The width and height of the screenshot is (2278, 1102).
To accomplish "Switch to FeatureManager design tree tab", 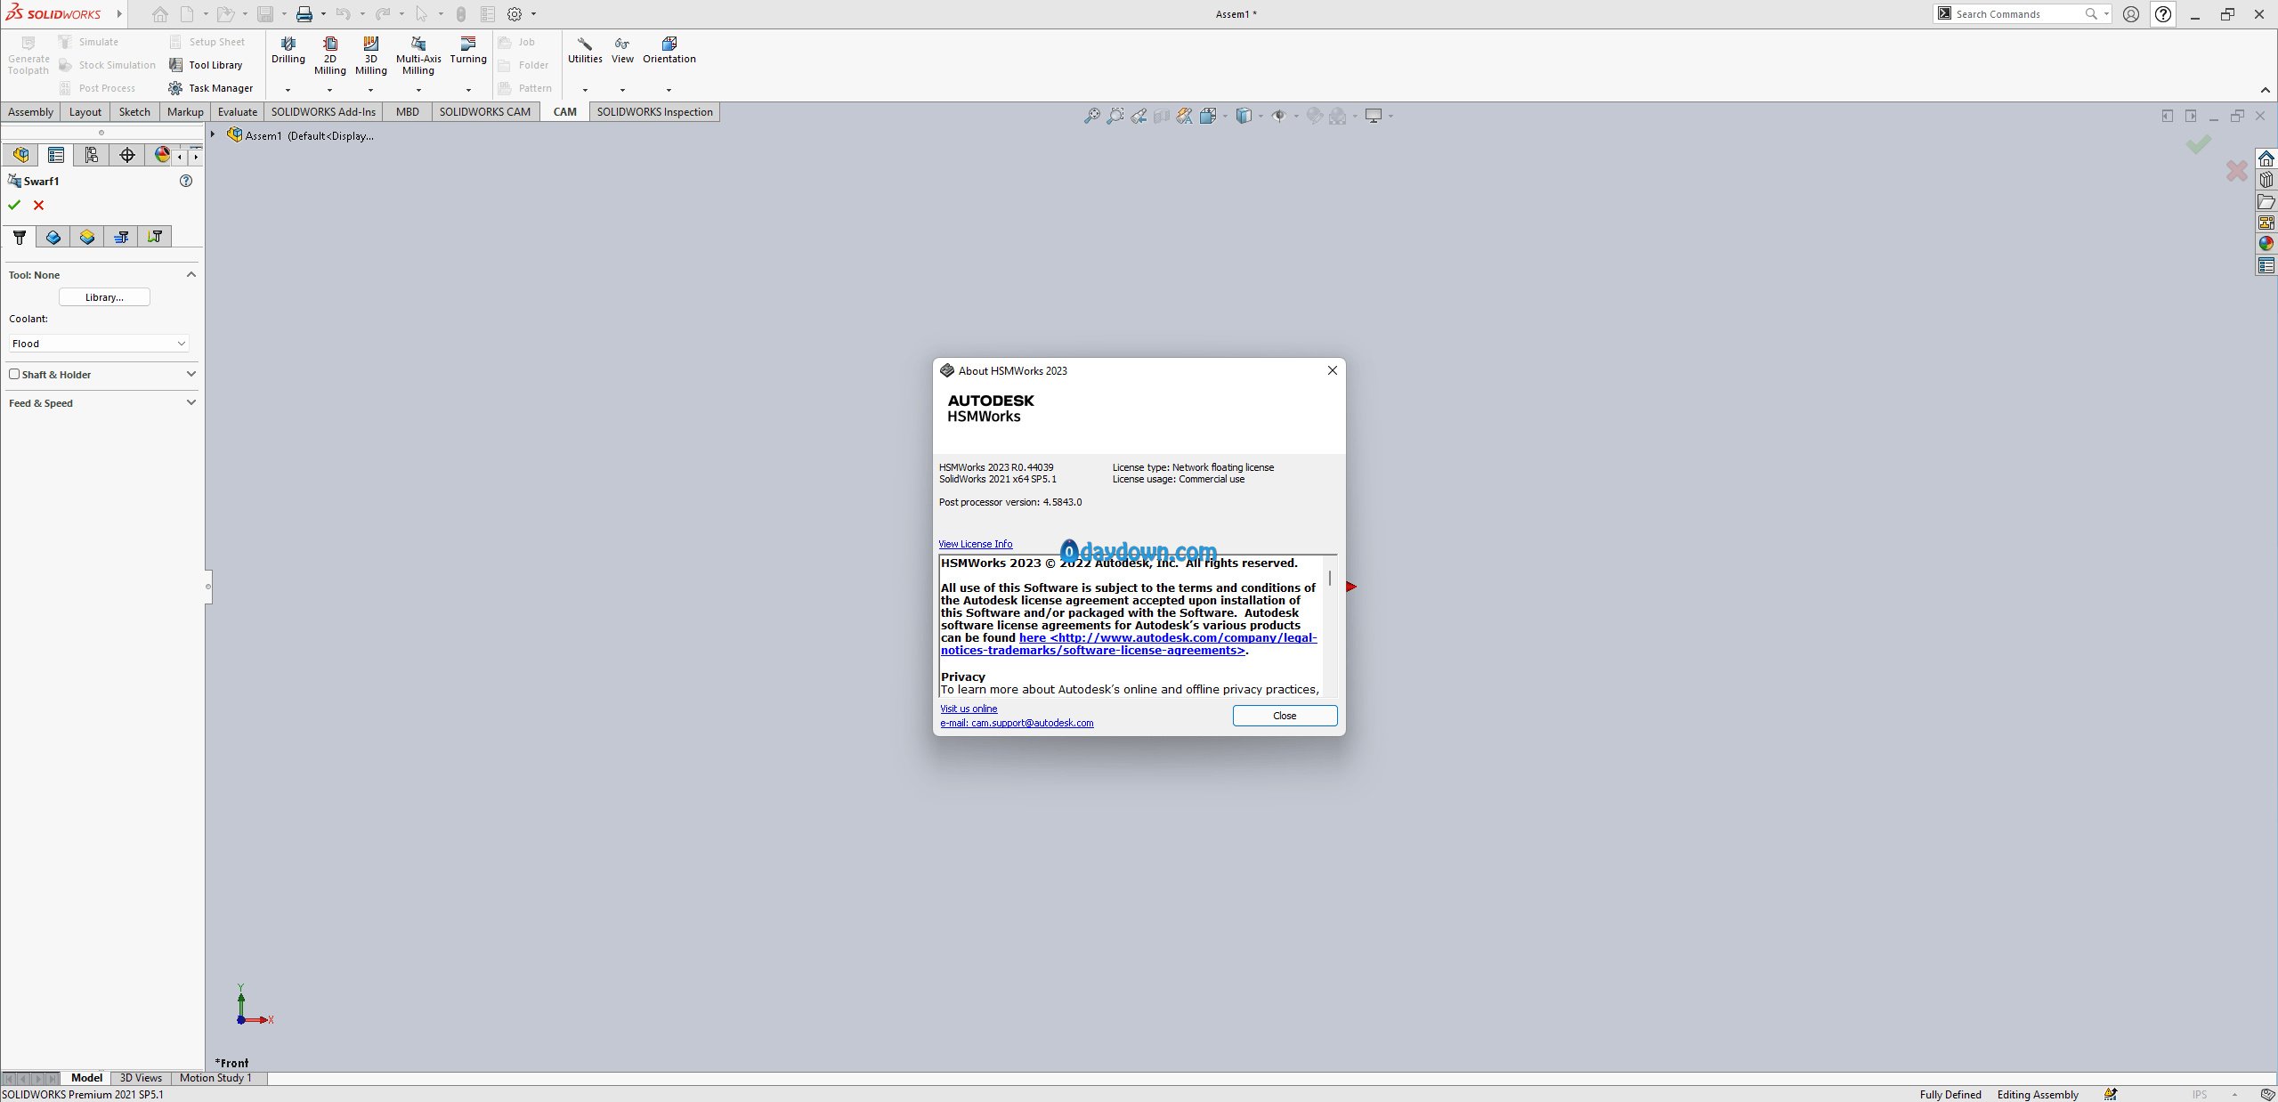I will pos(21,155).
